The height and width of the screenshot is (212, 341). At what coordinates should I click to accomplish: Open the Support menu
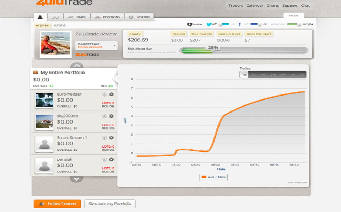290,6
